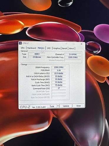Viewport: 109px width, 146px height.
Task: Click the 1599.9 MHz controller frequency value
Action: [73, 57]
